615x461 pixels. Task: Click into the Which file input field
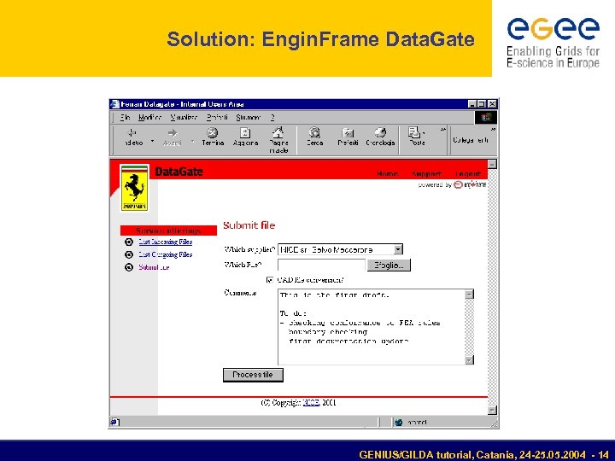point(322,265)
